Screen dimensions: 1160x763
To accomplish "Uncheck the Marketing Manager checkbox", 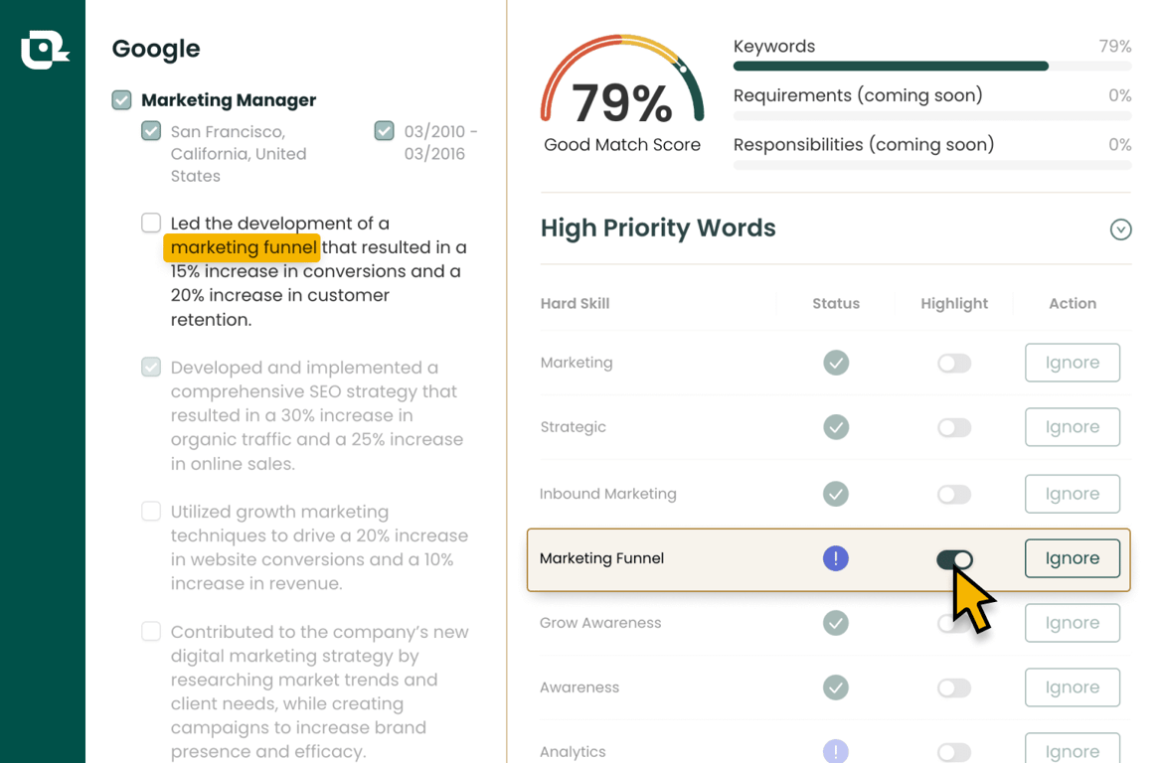I will [x=122, y=99].
